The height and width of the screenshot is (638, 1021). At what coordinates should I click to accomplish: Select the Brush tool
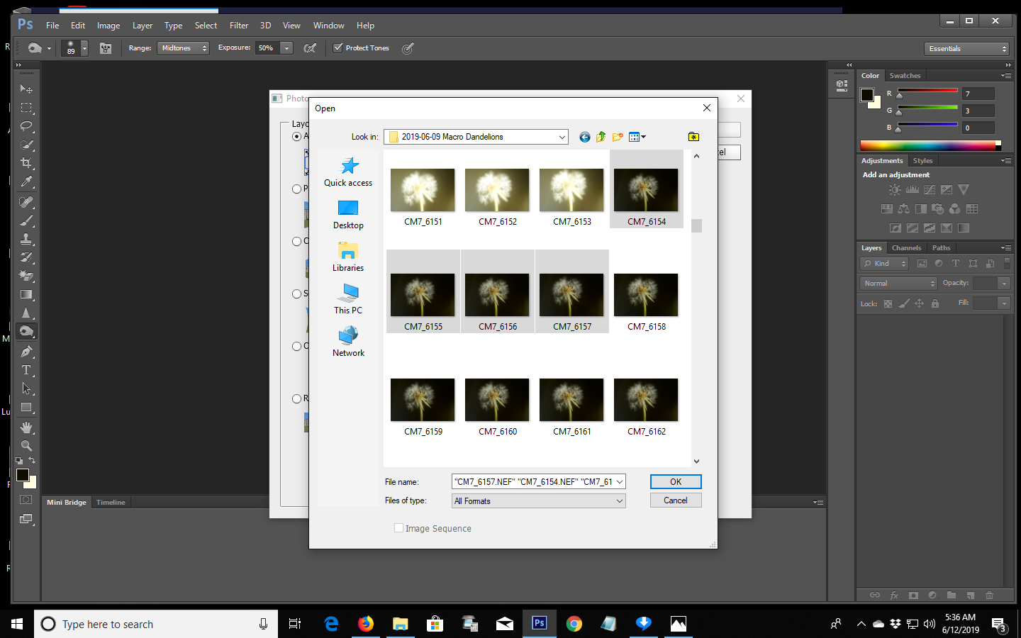coord(26,219)
